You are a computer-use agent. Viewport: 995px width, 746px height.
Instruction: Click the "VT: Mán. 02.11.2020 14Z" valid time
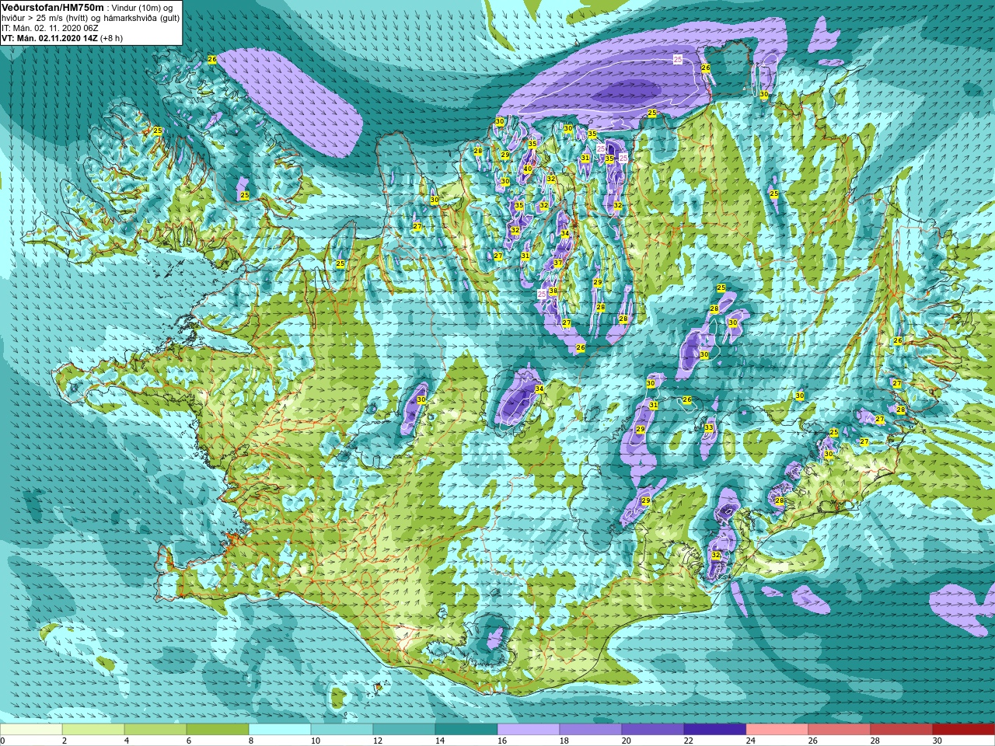pos(49,38)
